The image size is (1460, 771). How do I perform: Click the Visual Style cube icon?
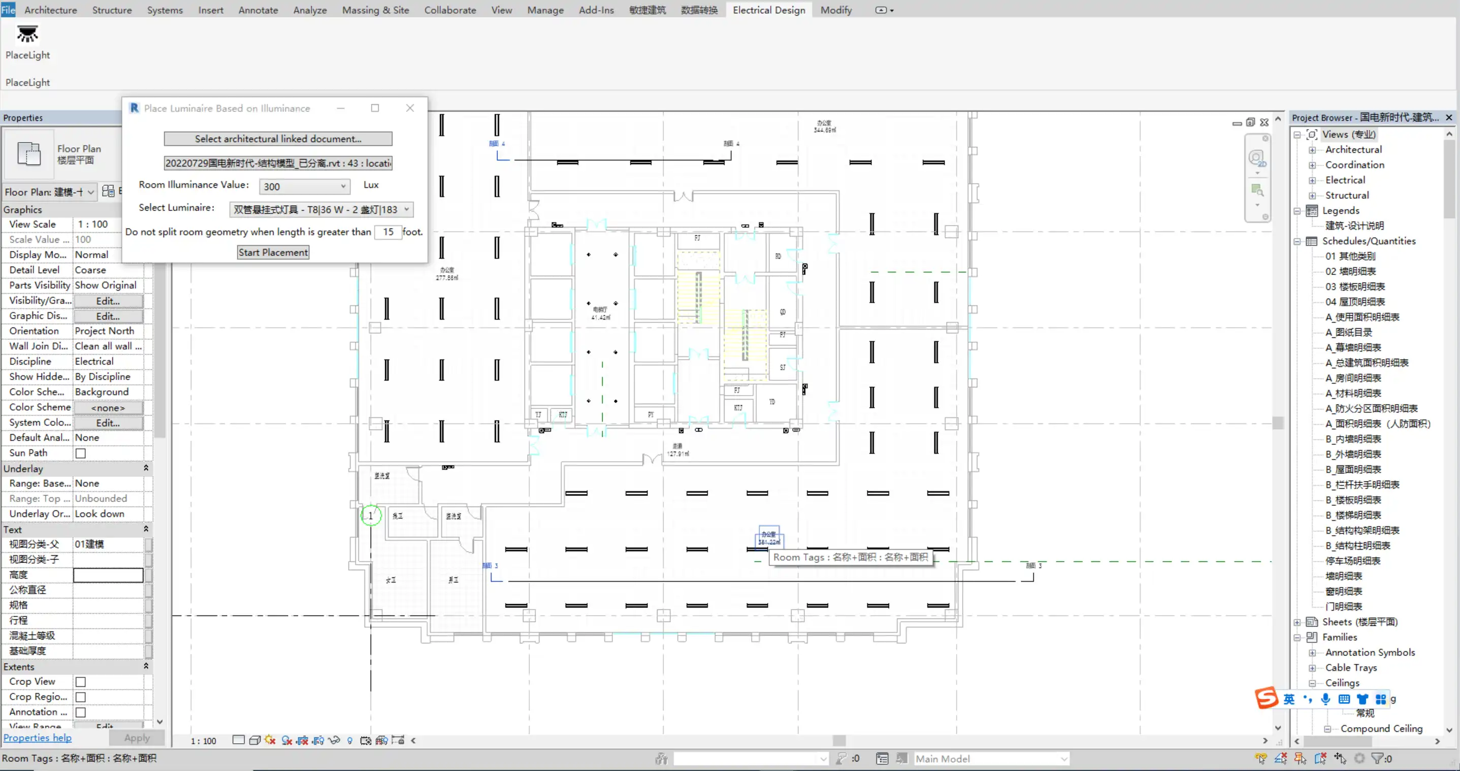click(254, 741)
